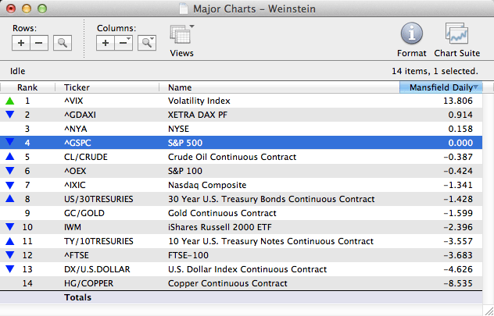Open the Views menu icon
The height and width of the screenshot is (316, 494).
tap(182, 35)
